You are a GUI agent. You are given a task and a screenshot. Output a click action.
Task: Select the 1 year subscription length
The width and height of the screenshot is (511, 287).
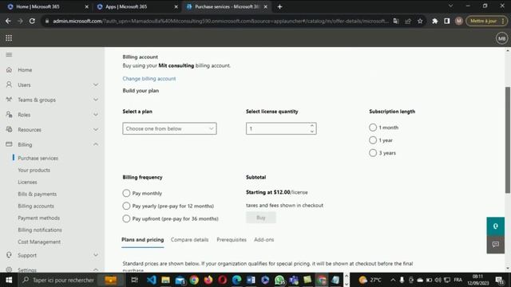coord(373,140)
